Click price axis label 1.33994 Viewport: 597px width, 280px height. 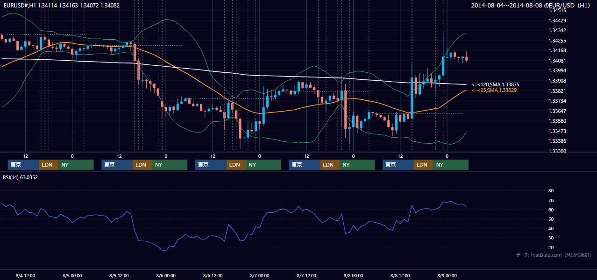point(558,70)
